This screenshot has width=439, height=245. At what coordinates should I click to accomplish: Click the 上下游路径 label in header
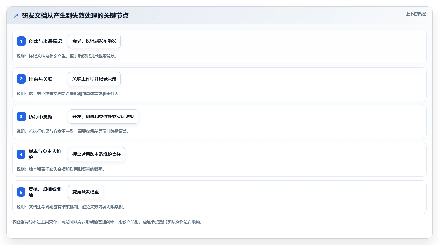[416, 14]
